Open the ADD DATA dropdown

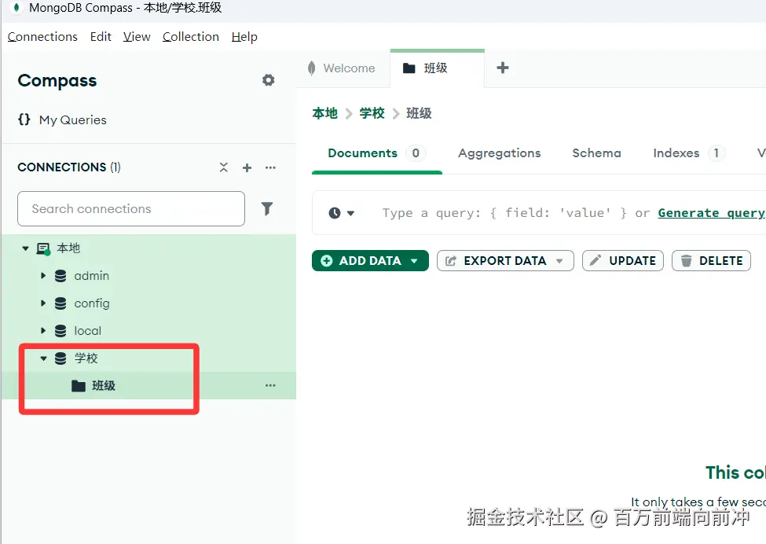[x=369, y=260]
